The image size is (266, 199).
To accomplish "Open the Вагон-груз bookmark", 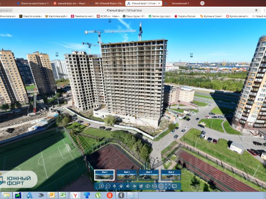I will [x=160, y=16].
